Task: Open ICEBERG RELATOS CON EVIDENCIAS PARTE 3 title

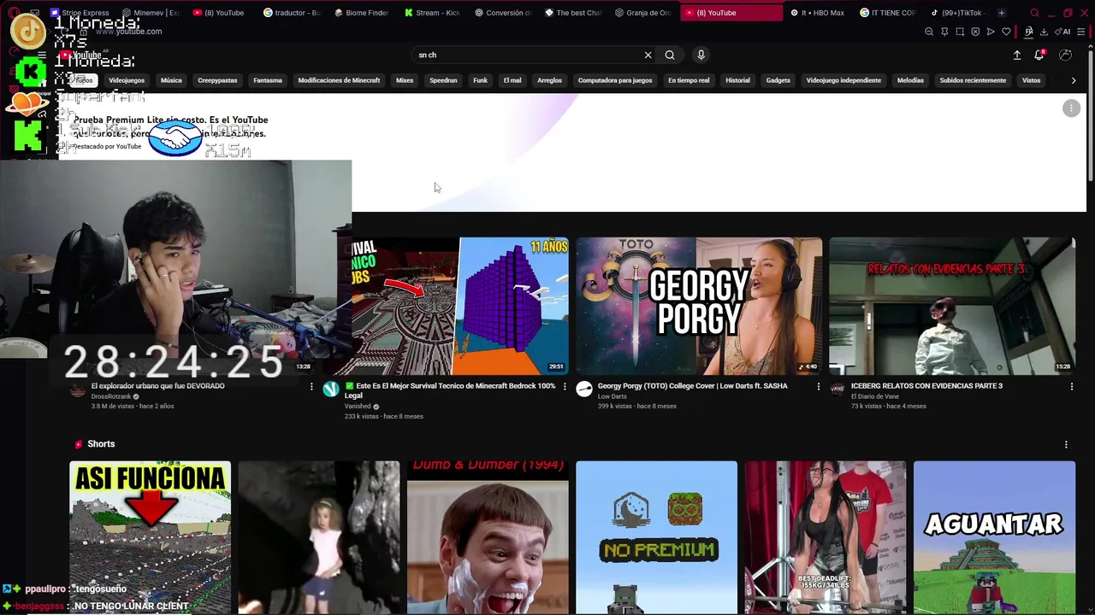Action: point(926,386)
